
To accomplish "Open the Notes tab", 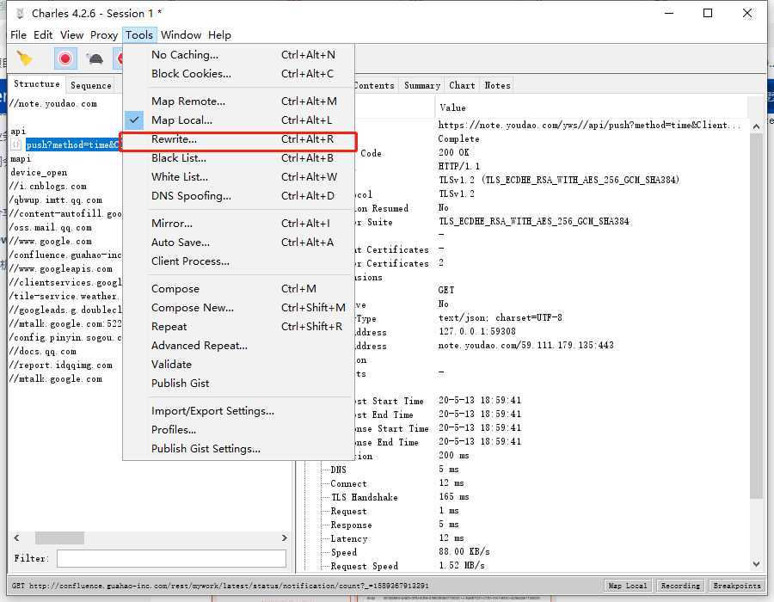I will (498, 85).
